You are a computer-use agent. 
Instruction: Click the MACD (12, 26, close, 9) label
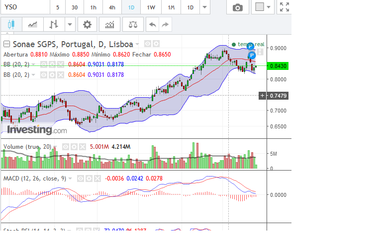point(35,178)
